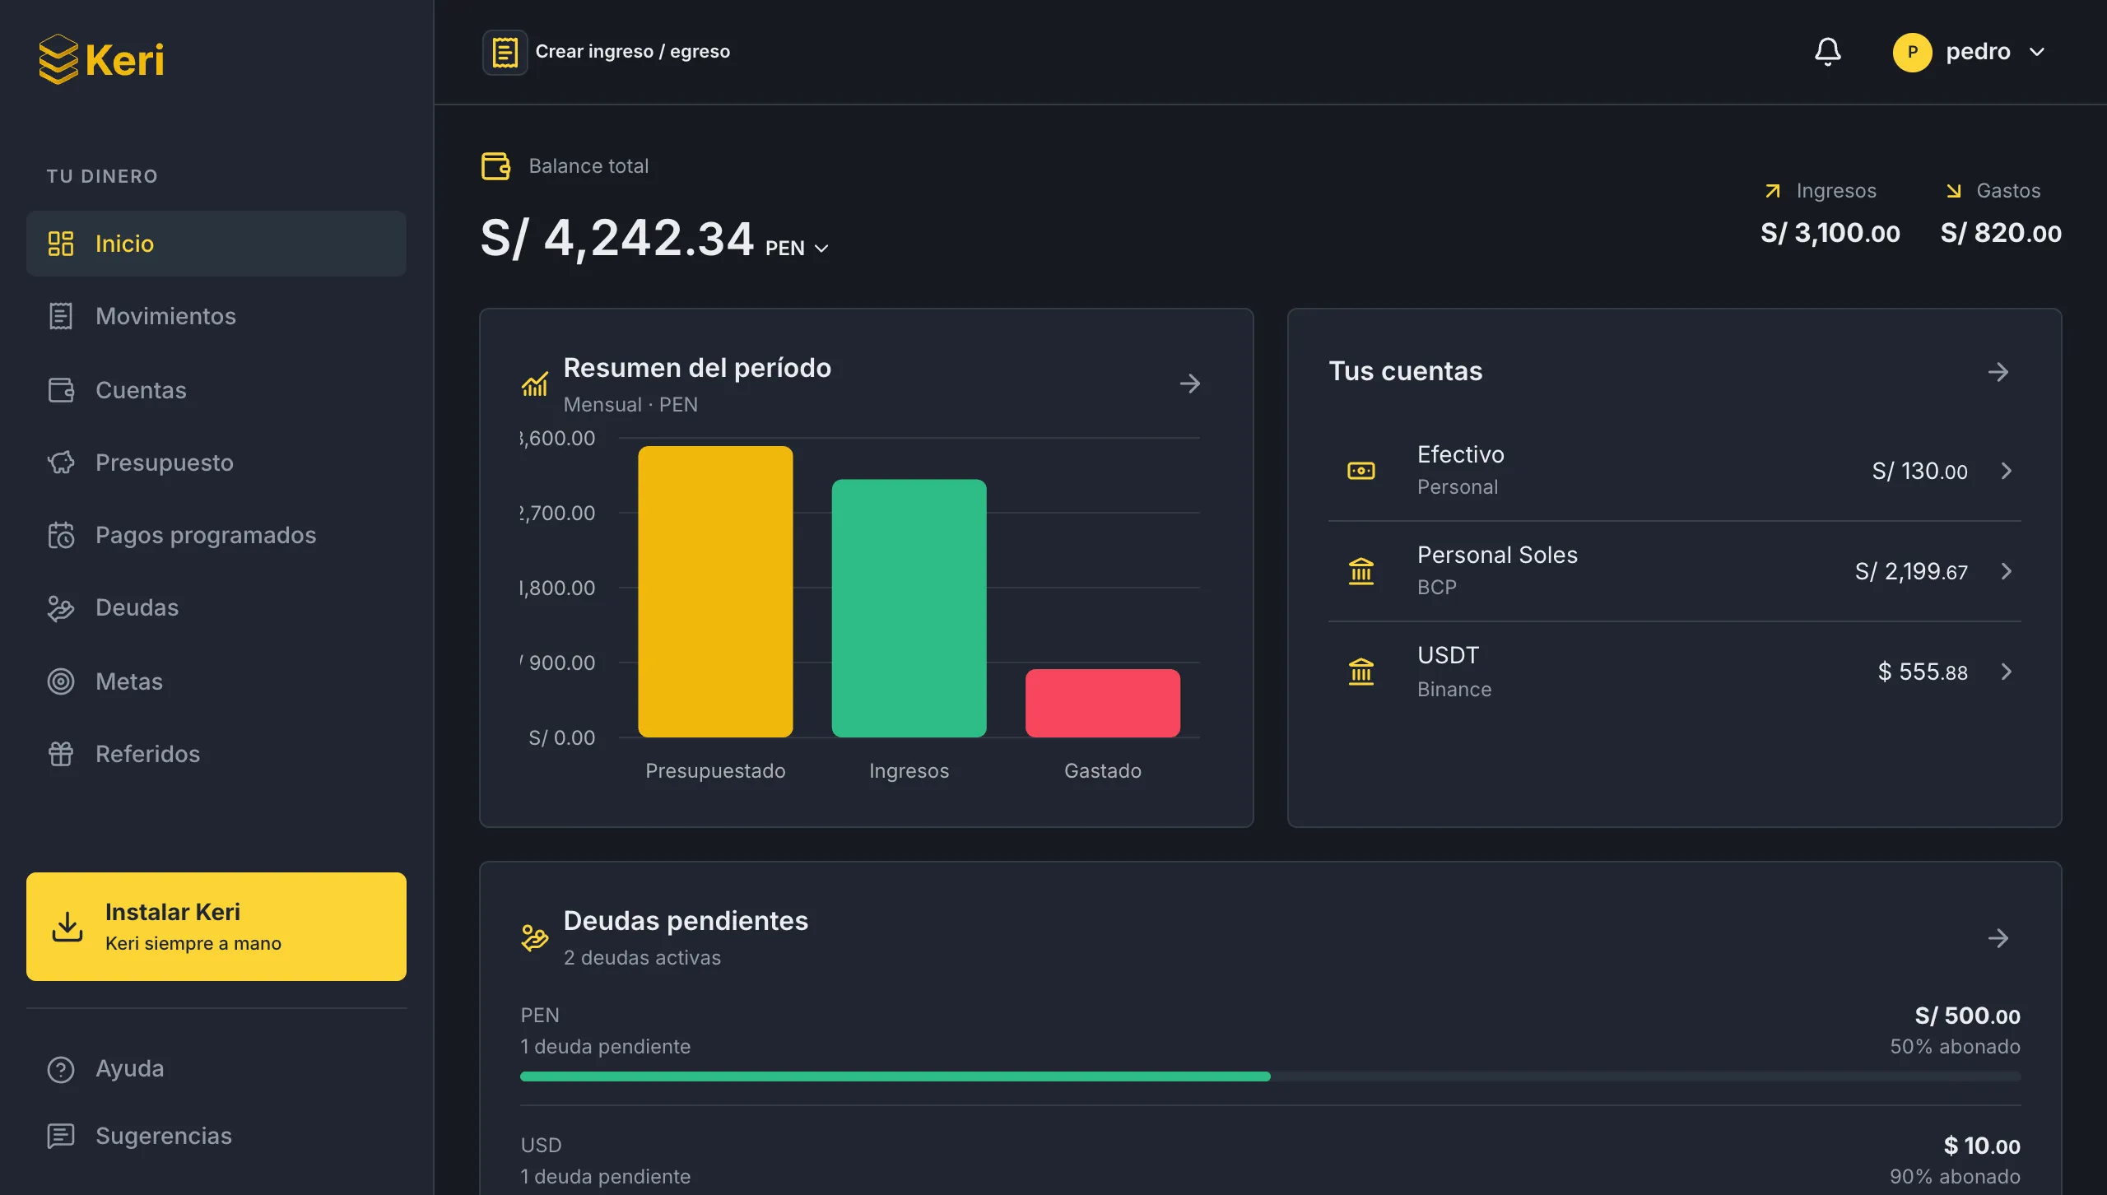
Task: Open Tus cuentas with the arrow
Action: 1998,372
